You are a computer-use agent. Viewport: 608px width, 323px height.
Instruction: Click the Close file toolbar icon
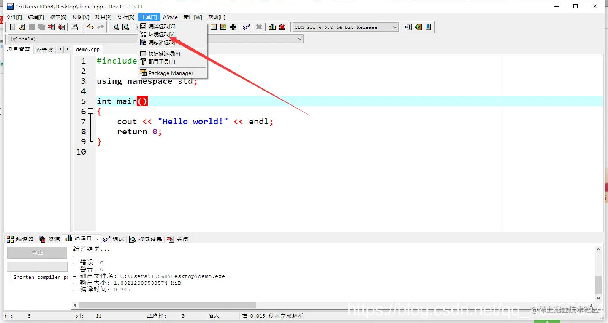click(x=52, y=27)
